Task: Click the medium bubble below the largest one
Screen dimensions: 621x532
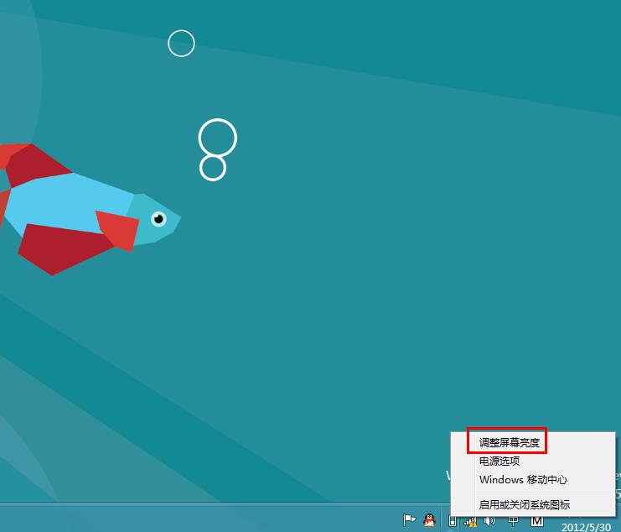Action: point(213,168)
